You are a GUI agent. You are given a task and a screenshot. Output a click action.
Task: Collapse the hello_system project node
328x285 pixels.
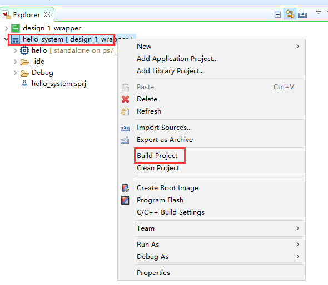(x=6, y=39)
